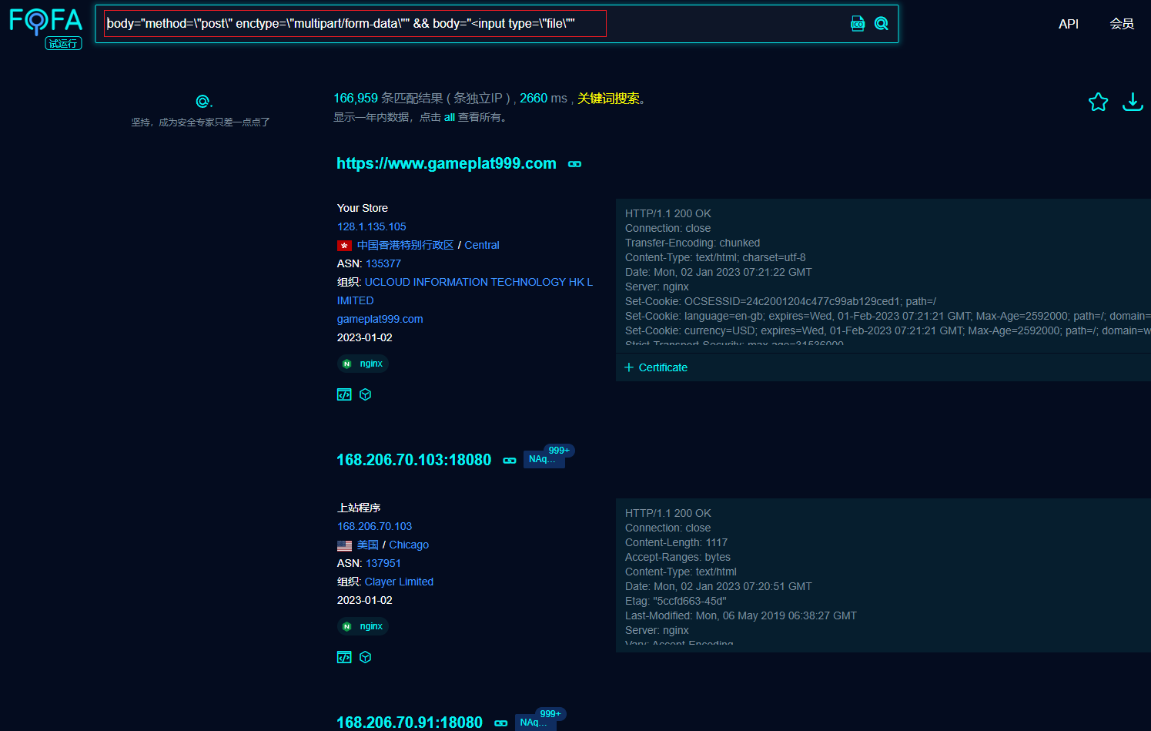Viewport: 1151px width, 731px height.
Task: Filter by IP 168.206.70.103
Action: (x=375, y=526)
